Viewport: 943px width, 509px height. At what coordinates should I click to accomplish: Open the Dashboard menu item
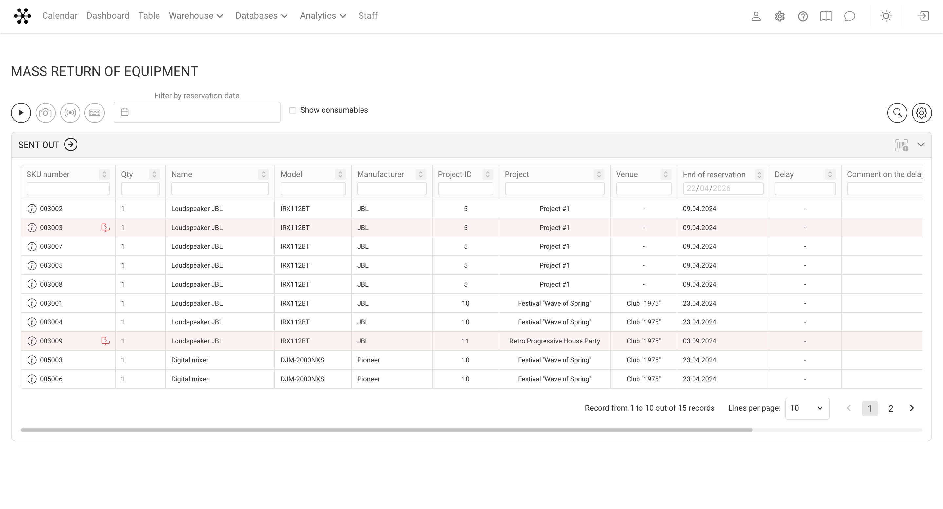pyautogui.click(x=108, y=16)
